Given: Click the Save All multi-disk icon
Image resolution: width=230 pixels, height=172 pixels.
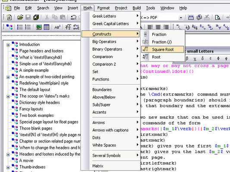Looking at the screenshot, I should click(36, 17).
